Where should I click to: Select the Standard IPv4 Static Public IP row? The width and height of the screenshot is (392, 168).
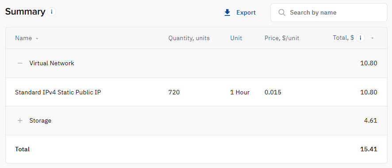point(196,92)
